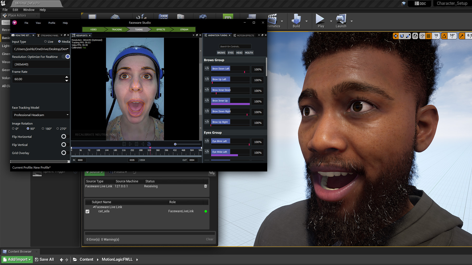The image size is (472, 265).
Task: Delete the Faceware Live Link source
Action: 205,186
